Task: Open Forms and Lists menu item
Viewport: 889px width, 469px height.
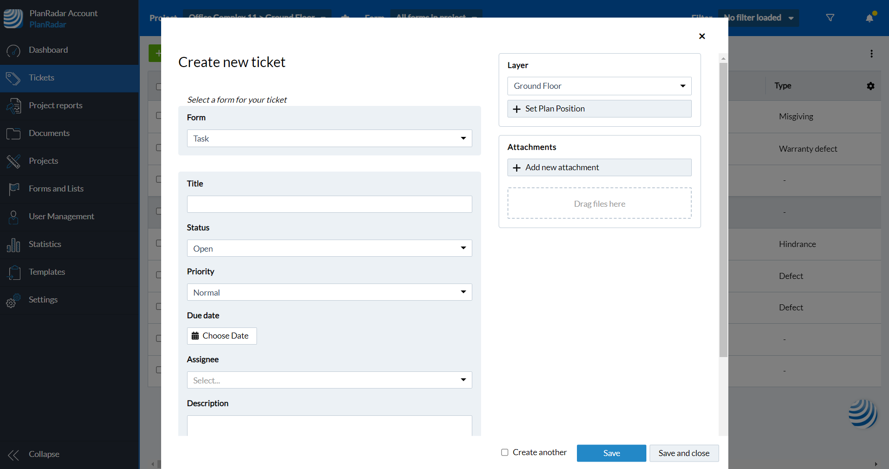Action: [x=56, y=189]
